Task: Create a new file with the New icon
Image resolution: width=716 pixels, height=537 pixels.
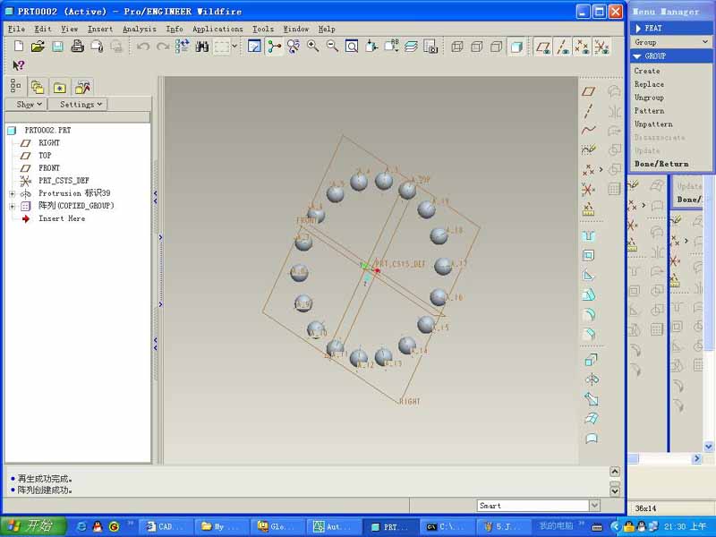Action: coord(19,47)
